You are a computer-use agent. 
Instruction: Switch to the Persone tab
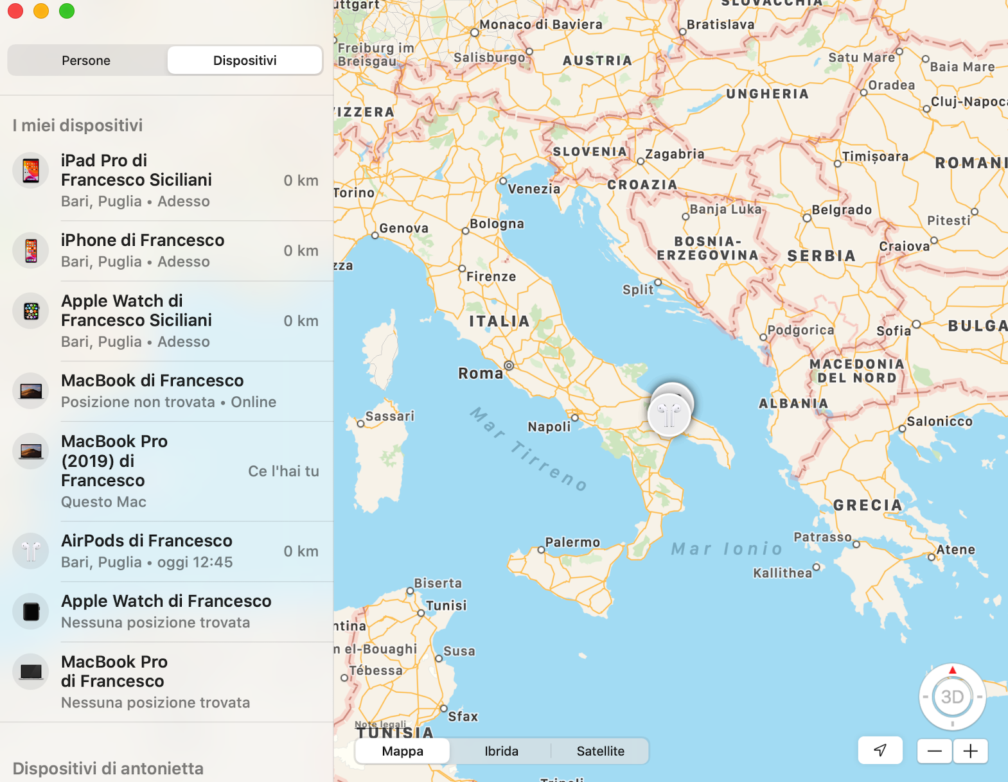(x=86, y=60)
